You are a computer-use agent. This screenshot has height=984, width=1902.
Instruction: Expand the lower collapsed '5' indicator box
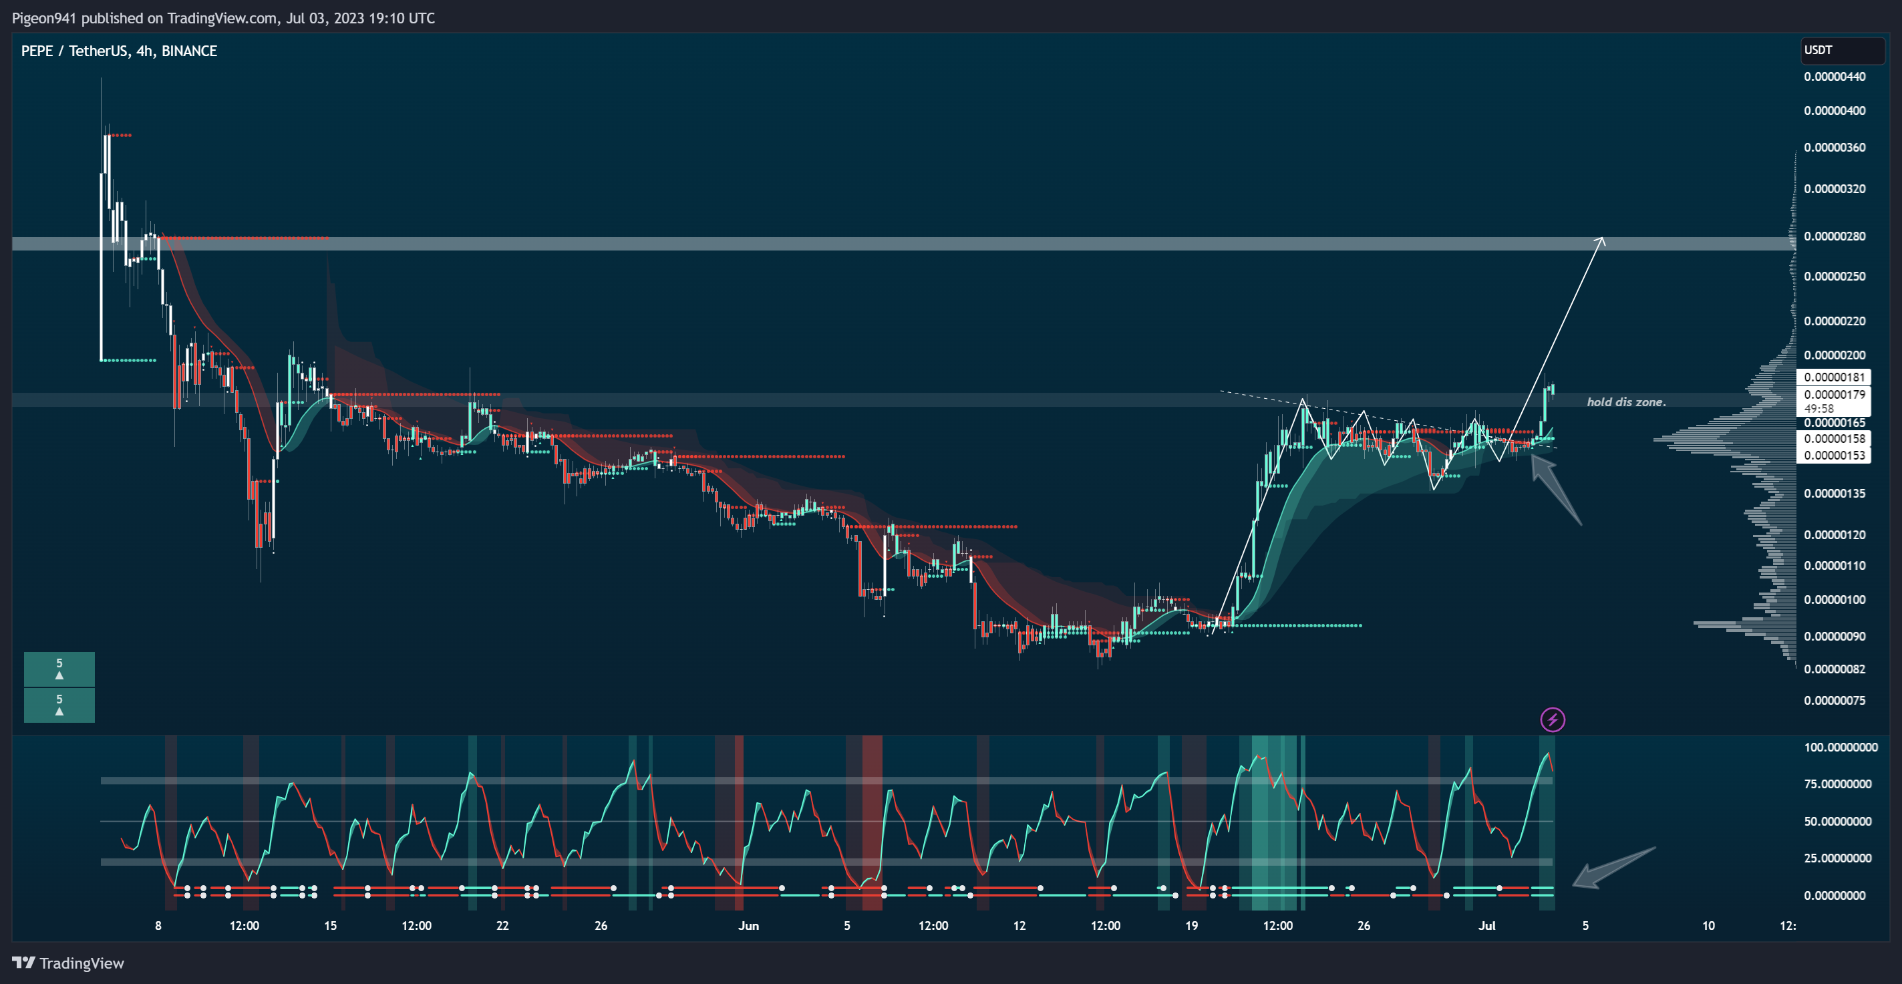coord(59,705)
